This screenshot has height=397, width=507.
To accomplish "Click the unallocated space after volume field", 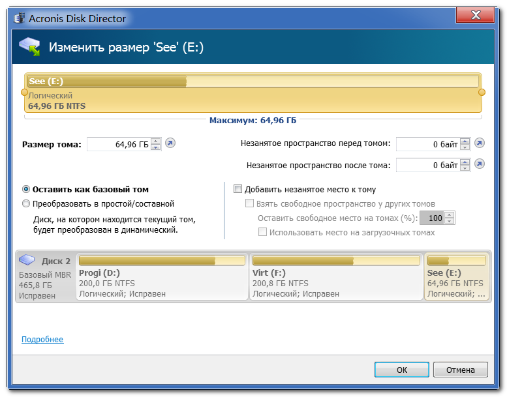I will [429, 165].
